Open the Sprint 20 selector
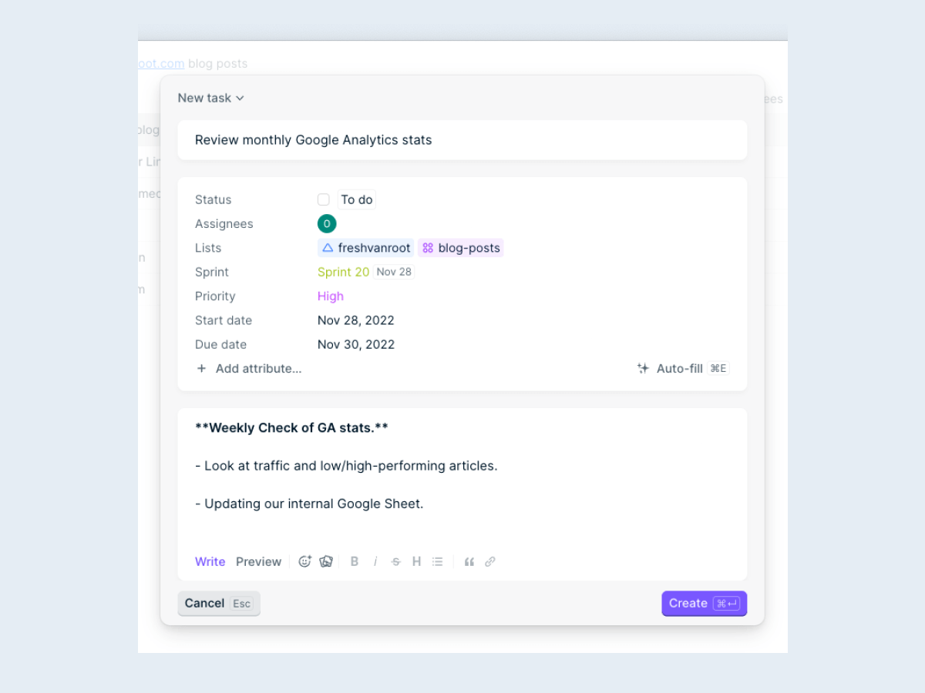This screenshot has width=925, height=693. 344,272
